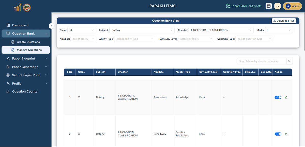Toggle the active switch for row 1
The width and height of the screenshot is (305, 147).
tap(278, 97)
